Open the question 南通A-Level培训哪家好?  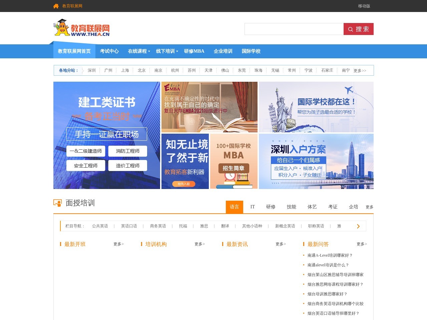(x=330, y=255)
